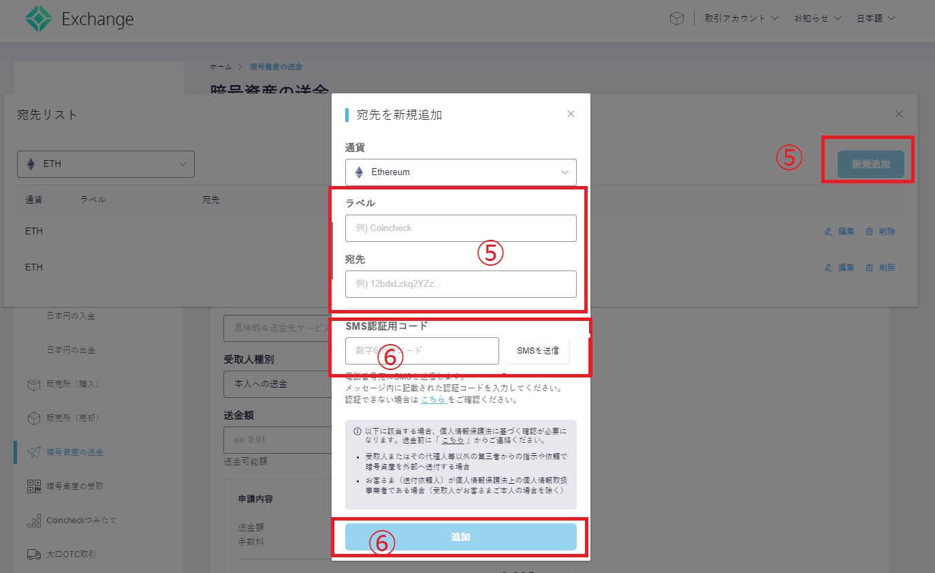Open 受取人種別 dropdown showing 本人への送金
Image resolution: width=935 pixels, height=573 pixels.
(277, 384)
